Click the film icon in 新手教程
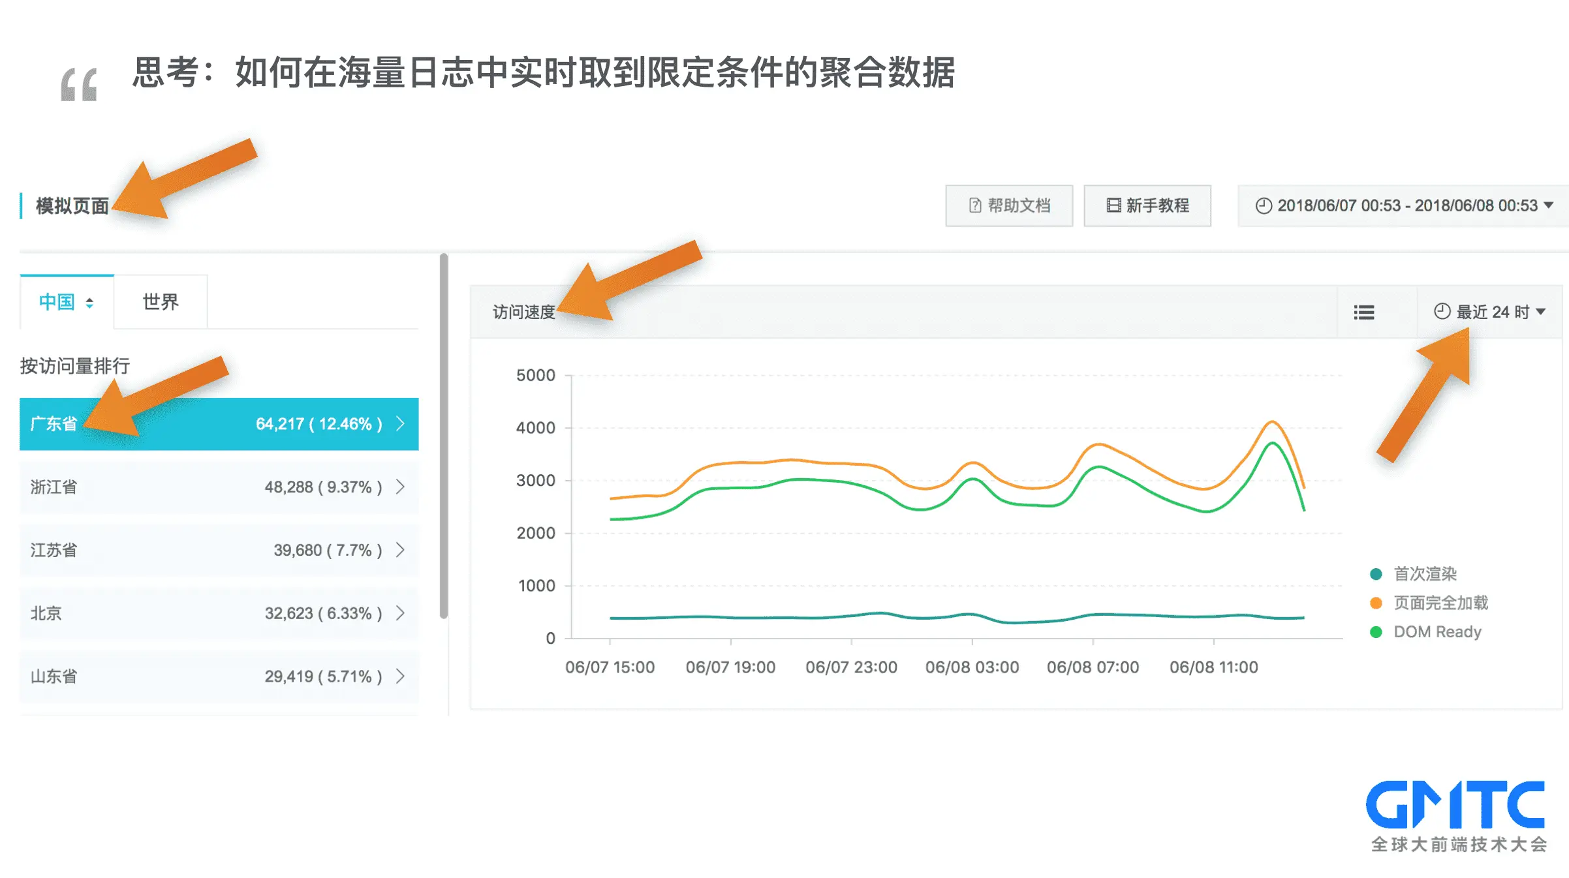The width and height of the screenshot is (1569, 878). tap(1113, 205)
